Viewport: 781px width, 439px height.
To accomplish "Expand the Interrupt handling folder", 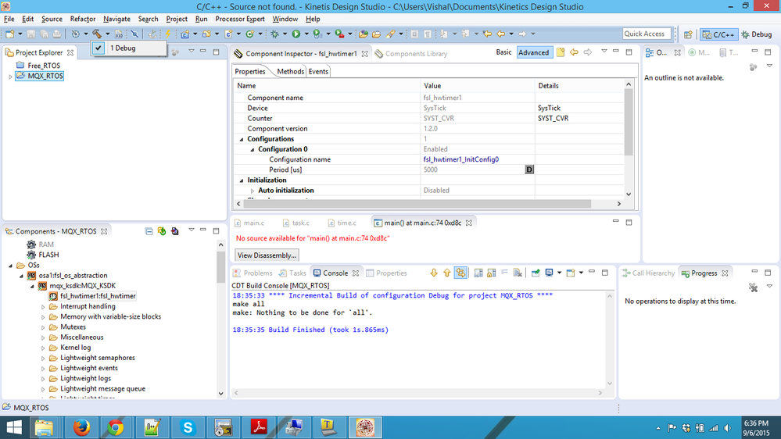I will (x=43, y=307).
